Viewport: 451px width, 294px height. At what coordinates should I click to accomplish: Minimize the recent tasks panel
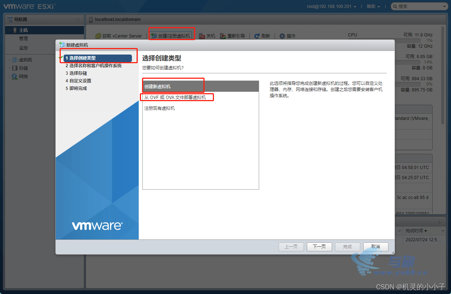pyautogui.click(x=440, y=221)
